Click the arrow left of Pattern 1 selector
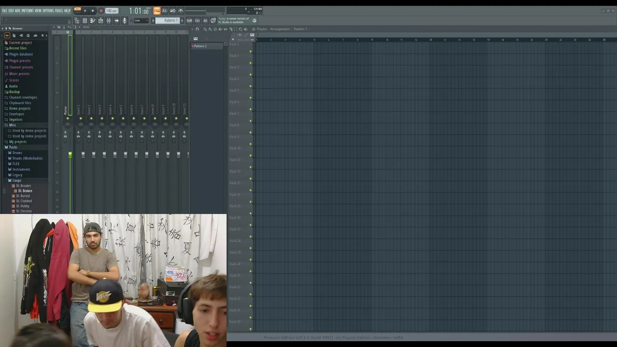The height and width of the screenshot is (347, 617). pos(153,21)
